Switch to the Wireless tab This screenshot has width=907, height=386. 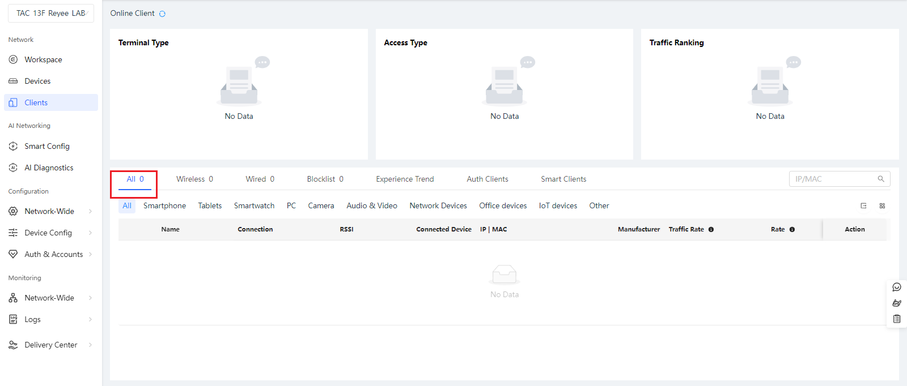coord(194,179)
